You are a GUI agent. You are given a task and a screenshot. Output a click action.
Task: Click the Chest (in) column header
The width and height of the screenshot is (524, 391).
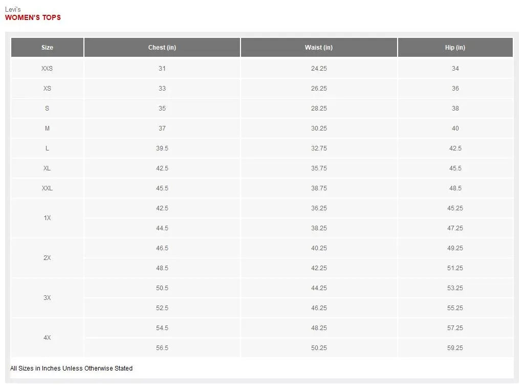click(x=162, y=48)
